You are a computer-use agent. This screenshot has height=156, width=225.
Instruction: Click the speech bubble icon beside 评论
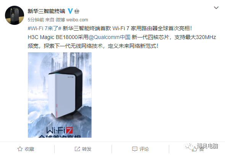click(134, 149)
